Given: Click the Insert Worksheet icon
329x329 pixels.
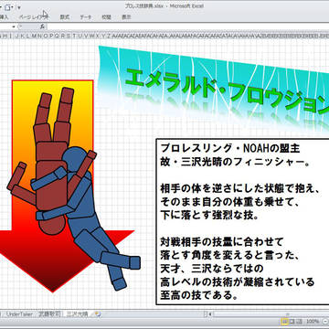Looking at the screenshot, I should [x=98, y=314].
